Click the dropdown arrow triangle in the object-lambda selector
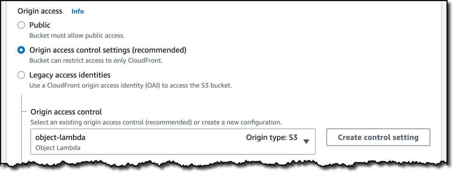This screenshot has height=173, width=453. 307,141
